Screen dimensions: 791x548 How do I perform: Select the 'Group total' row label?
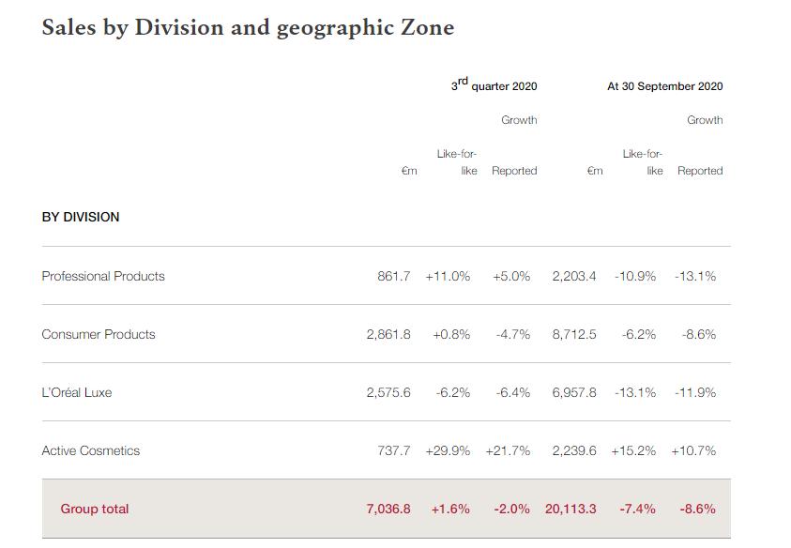[95, 509]
